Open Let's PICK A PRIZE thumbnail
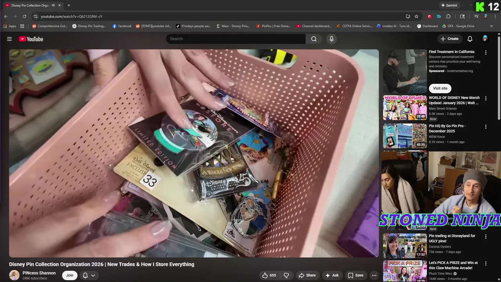This screenshot has width=501, height=282. (405, 271)
